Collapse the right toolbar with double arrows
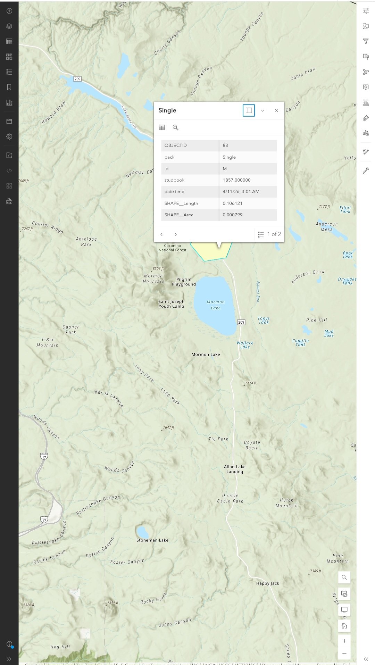The height and width of the screenshot is (665, 375). pyautogui.click(x=366, y=659)
